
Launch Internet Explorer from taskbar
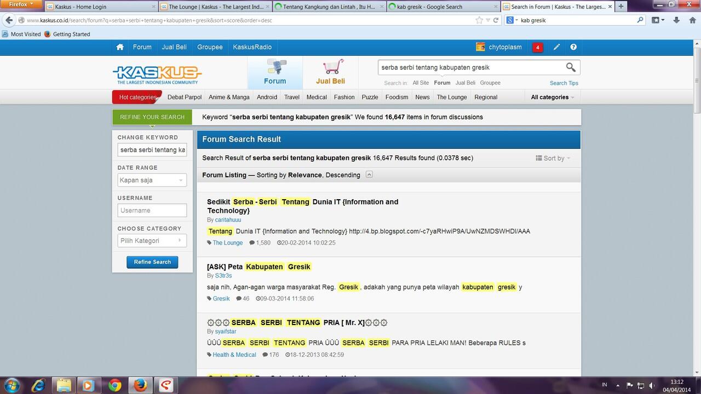click(38, 385)
